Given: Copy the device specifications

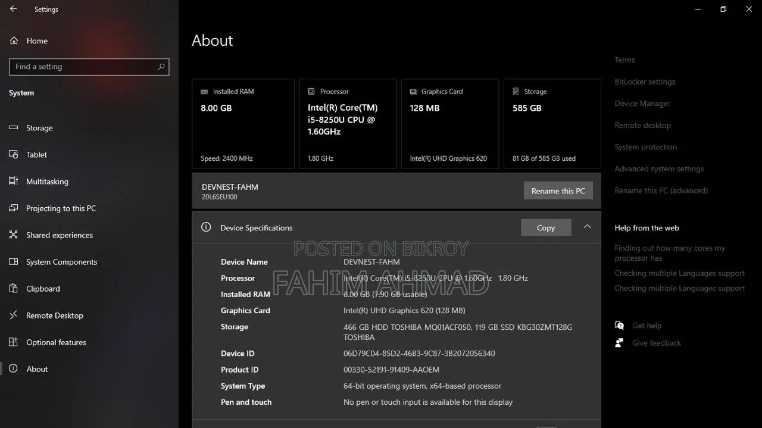Looking at the screenshot, I should tap(545, 228).
